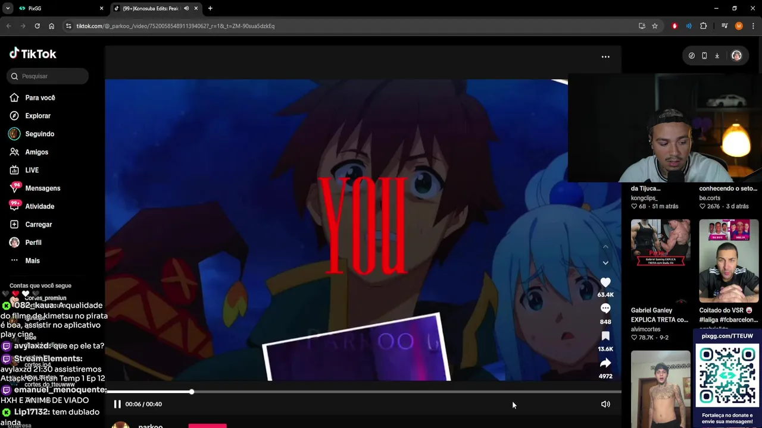Click the be.corts author name
762x428 pixels.
click(x=710, y=198)
